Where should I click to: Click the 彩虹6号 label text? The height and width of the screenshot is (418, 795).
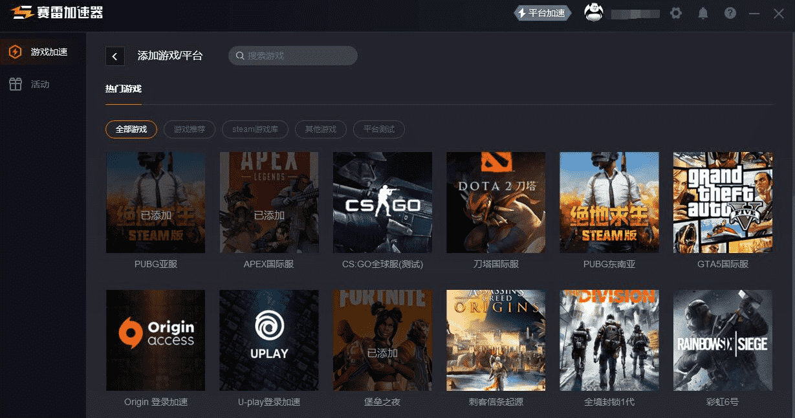tap(723, 402)
